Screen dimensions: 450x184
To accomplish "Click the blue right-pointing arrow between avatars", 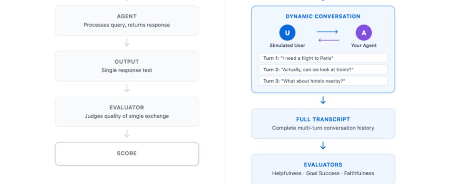I will pyautogui.click(x=328, y=32).
